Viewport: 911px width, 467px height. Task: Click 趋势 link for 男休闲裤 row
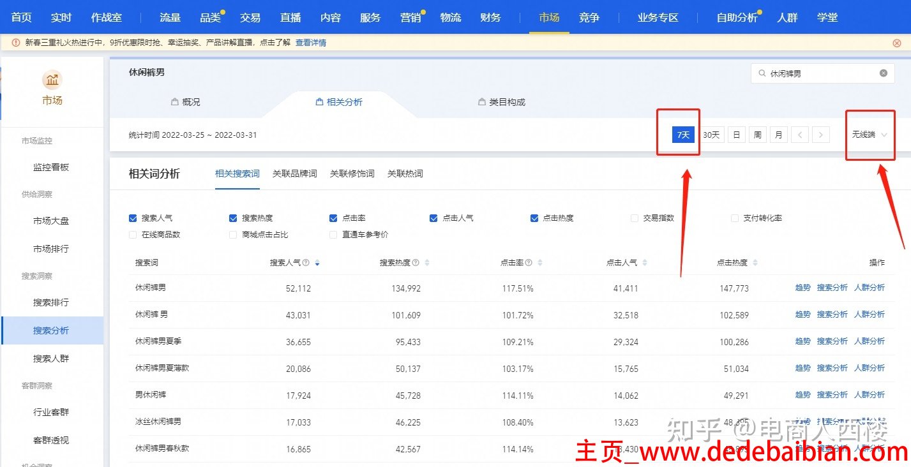point(802,395)
